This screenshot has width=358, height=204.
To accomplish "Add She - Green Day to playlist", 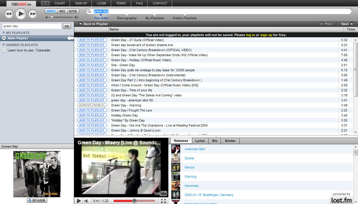I will pos(92,65).
